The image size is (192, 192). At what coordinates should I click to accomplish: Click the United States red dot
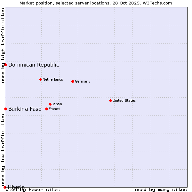click(110, 100)
